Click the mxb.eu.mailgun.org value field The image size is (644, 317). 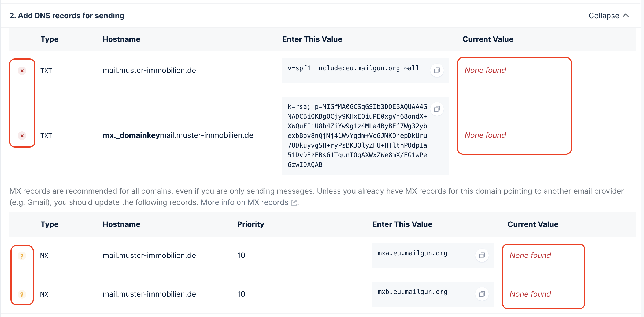(412, 292)
